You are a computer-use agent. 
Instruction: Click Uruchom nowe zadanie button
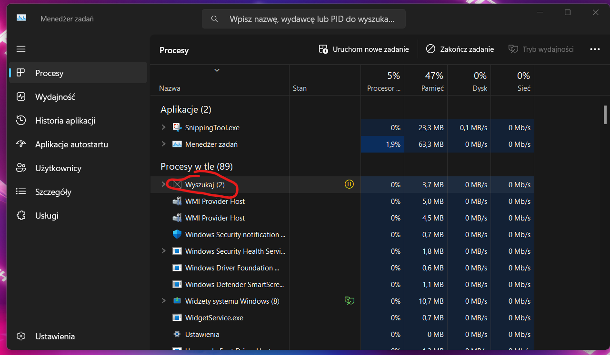click(364, 49)
